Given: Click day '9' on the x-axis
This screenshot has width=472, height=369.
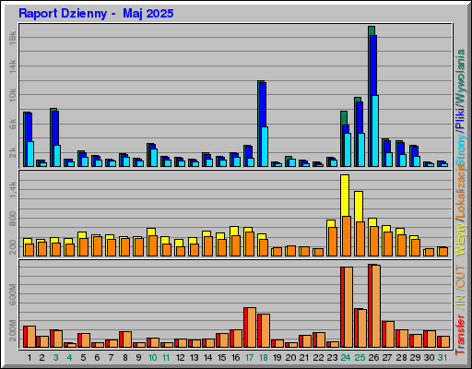Looking at the screenshot, I should tap(139, 358).
